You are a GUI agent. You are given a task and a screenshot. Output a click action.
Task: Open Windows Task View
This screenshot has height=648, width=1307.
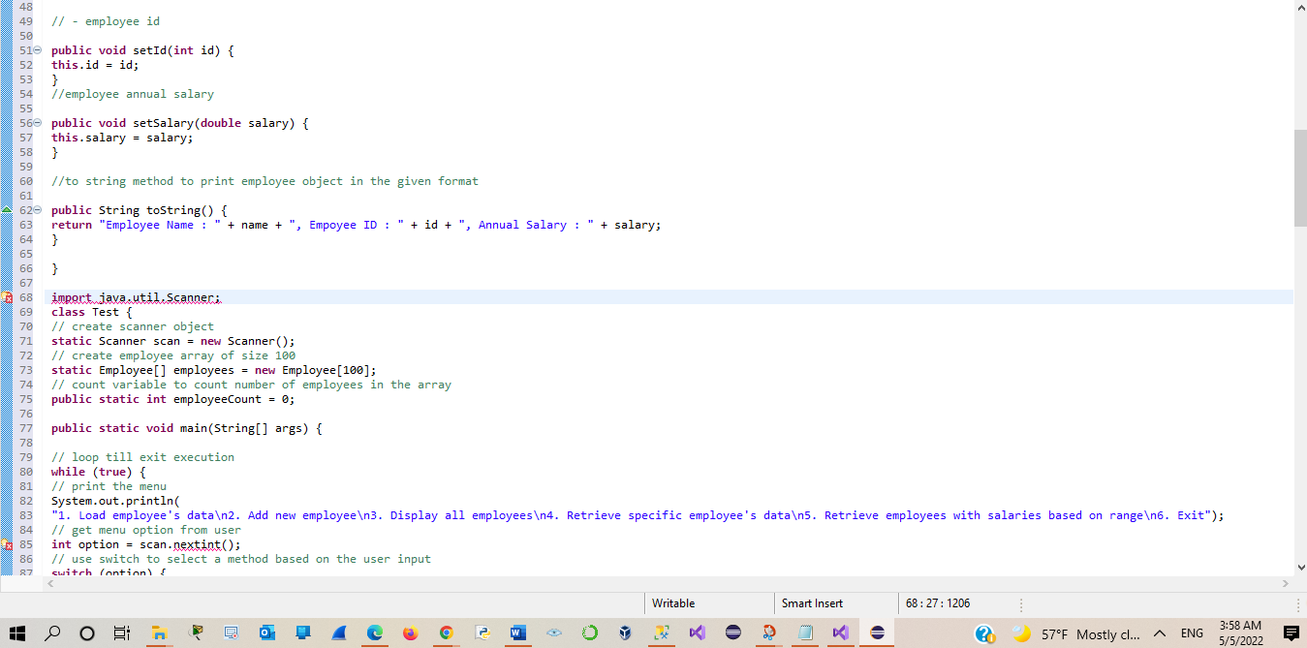[x=121, y=633]
